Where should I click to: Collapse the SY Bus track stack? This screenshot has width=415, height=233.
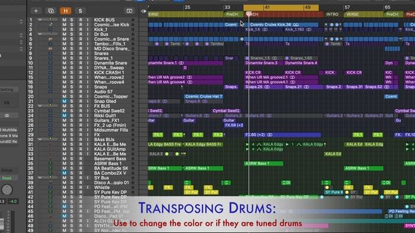click(40, 177)
